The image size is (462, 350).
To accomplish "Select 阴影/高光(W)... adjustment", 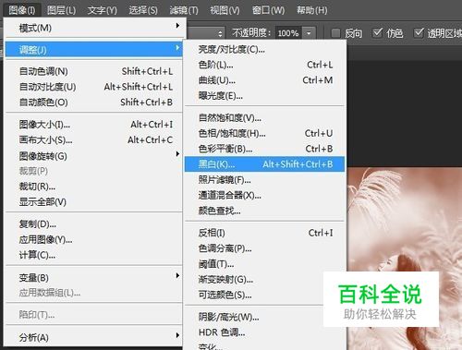I will (x=264, y=317).
